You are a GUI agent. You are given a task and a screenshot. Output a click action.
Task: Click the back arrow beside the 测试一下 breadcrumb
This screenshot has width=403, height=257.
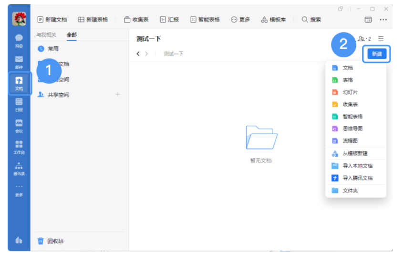coord(138,54)
